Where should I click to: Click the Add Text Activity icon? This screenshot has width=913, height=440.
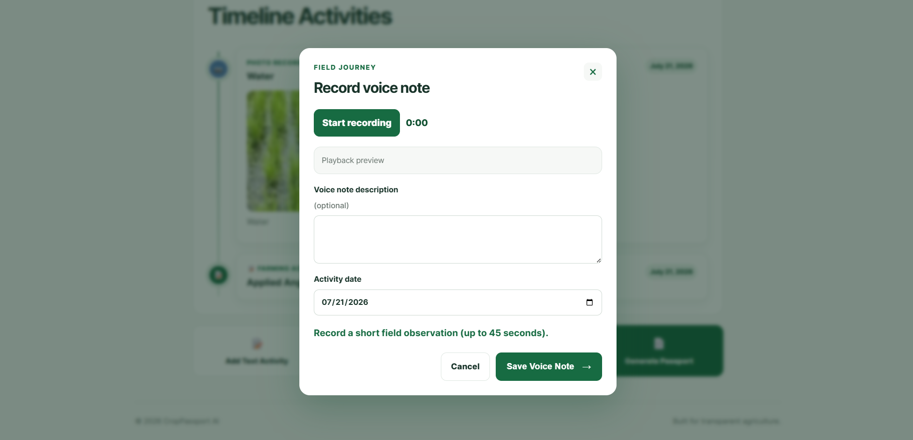[x=257, y=343]
